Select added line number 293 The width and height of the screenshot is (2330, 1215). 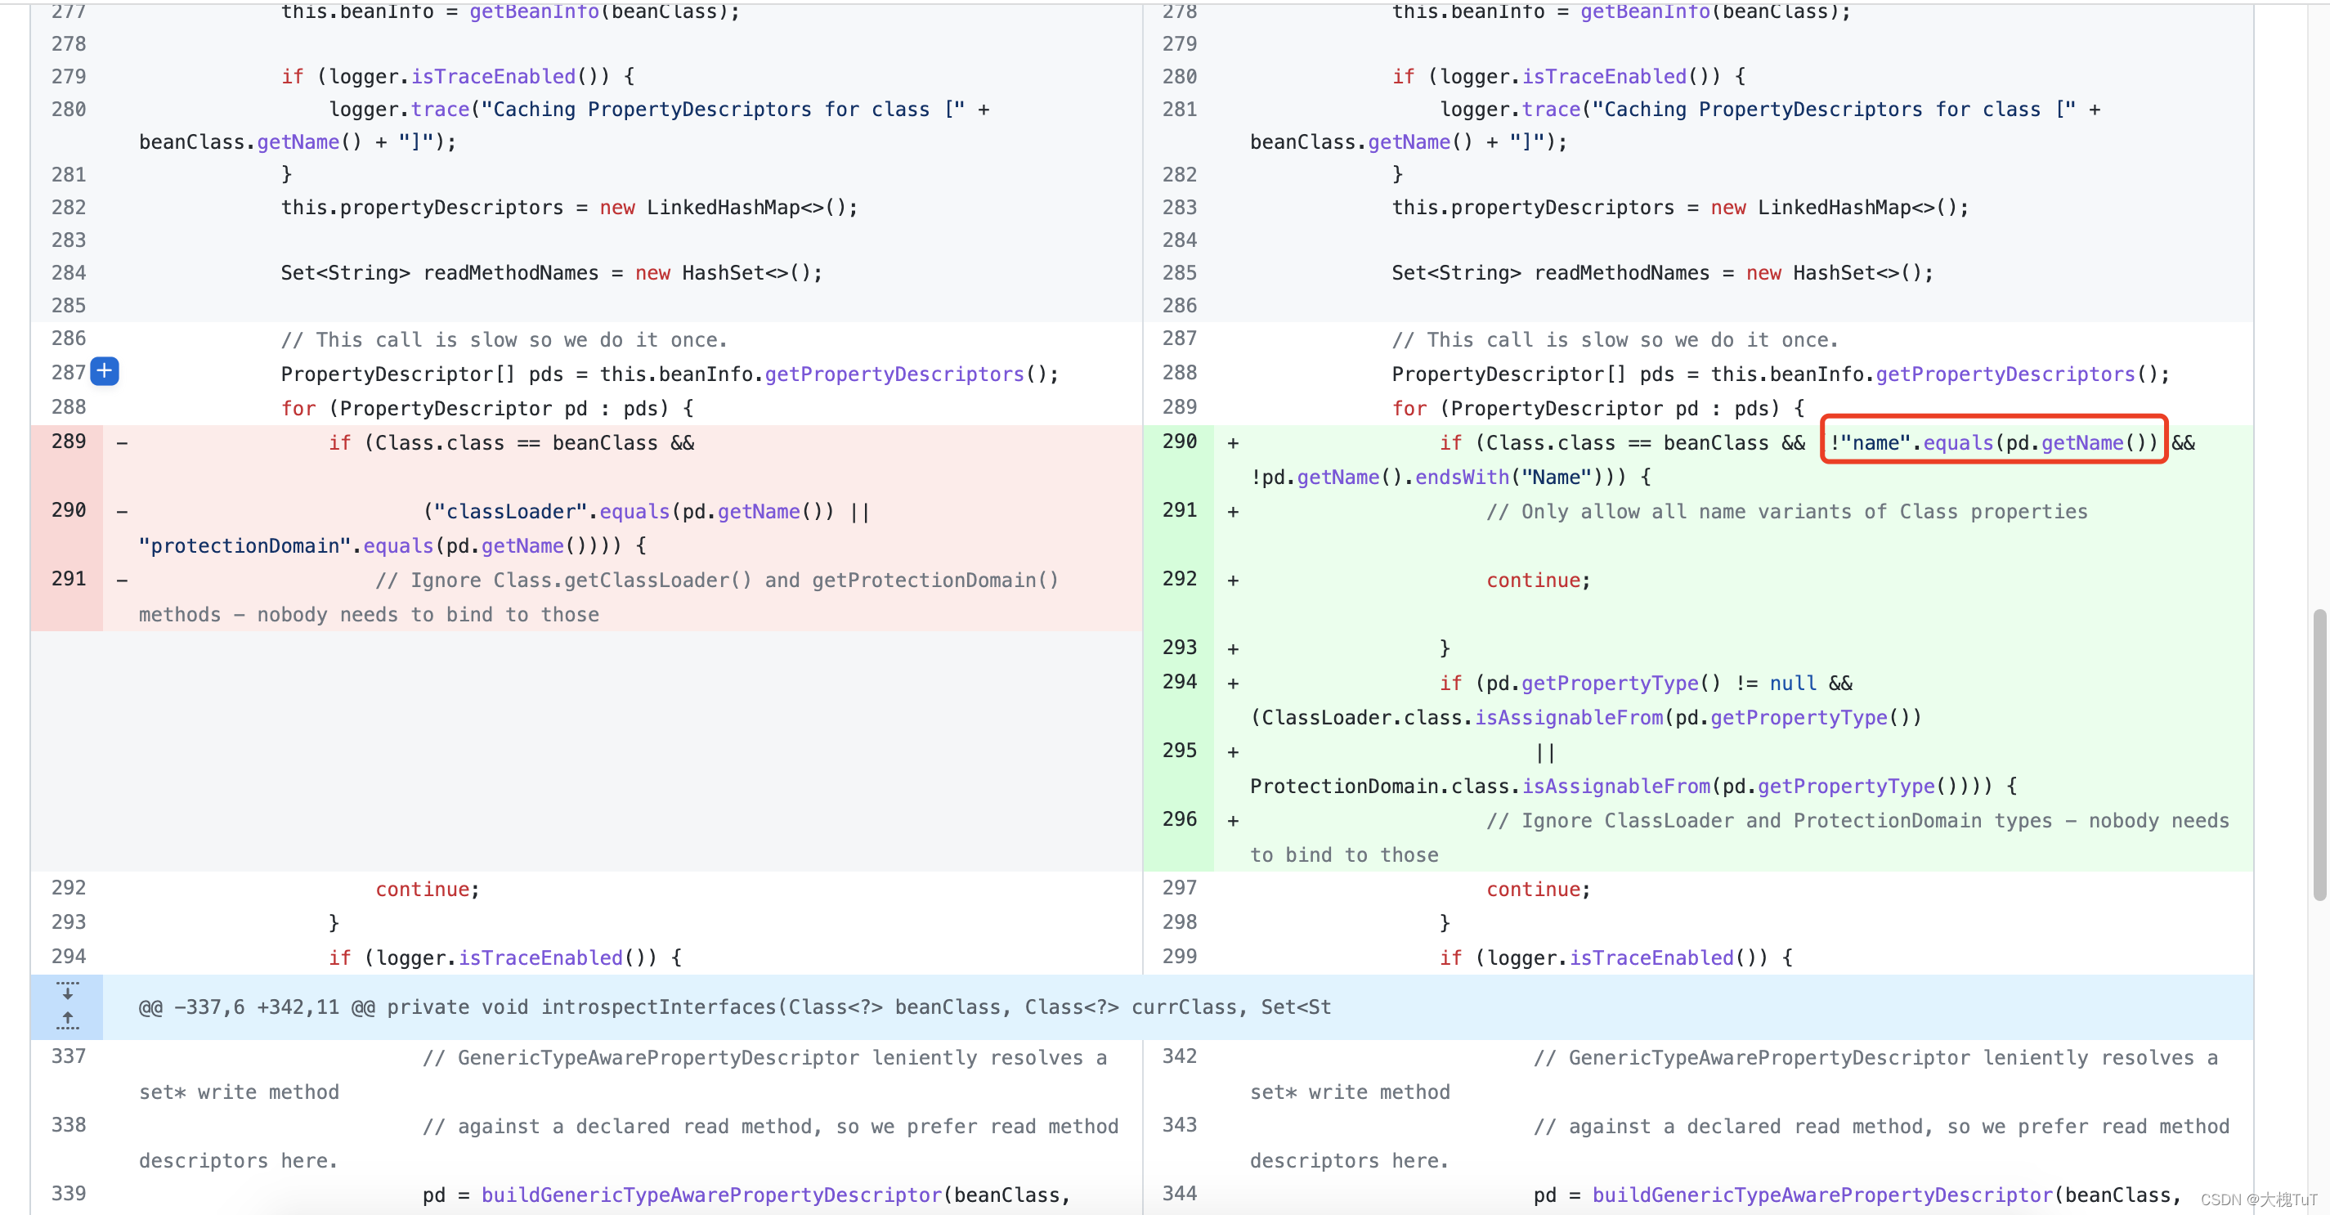point(1180,647)
